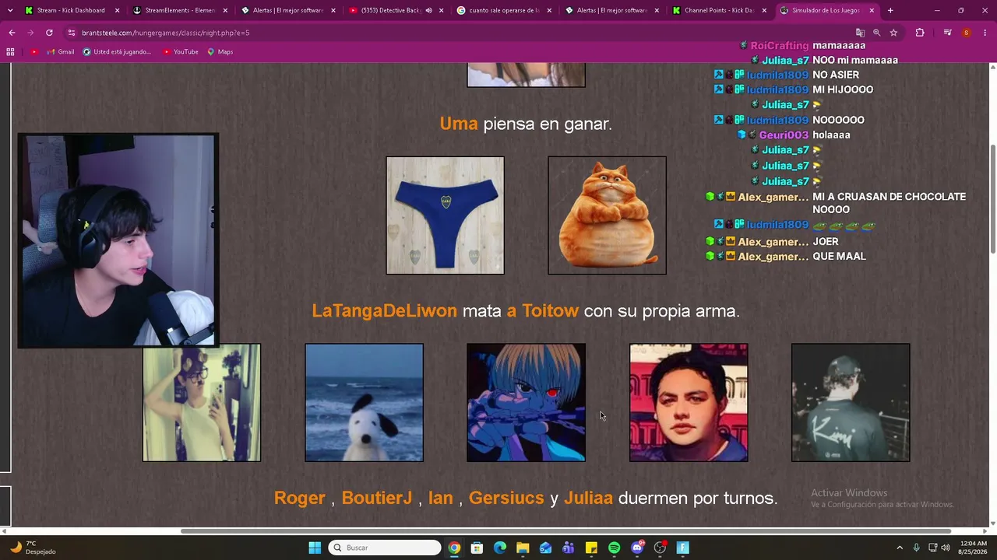Image resolution: width=997 pixels, height=560 pixels.
Task: Open the YouTube bookmark
Action: pos(180,52)
